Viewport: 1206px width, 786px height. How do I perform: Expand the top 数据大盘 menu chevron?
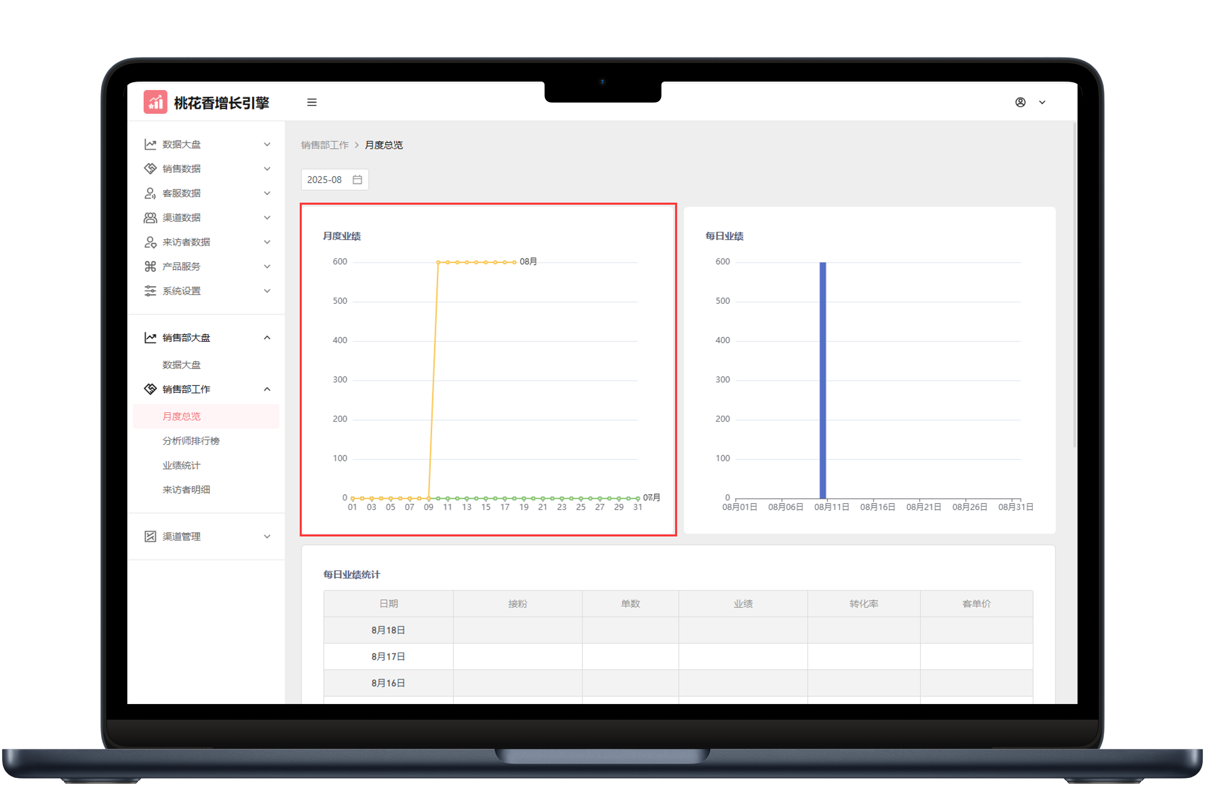pos(267,144)
